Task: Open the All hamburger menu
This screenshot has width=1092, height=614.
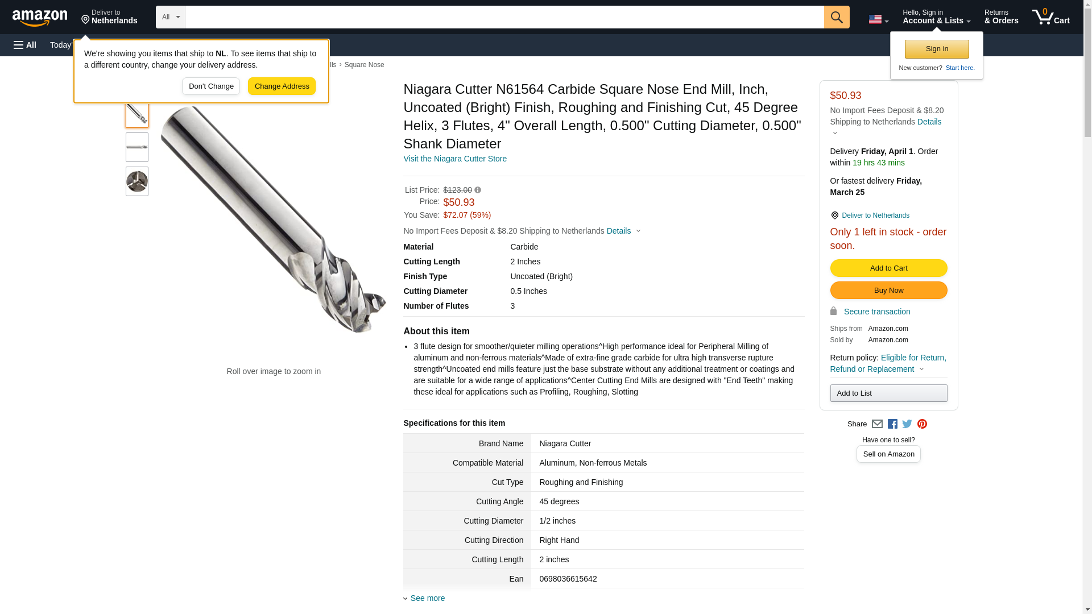Action: coord(25,45)
